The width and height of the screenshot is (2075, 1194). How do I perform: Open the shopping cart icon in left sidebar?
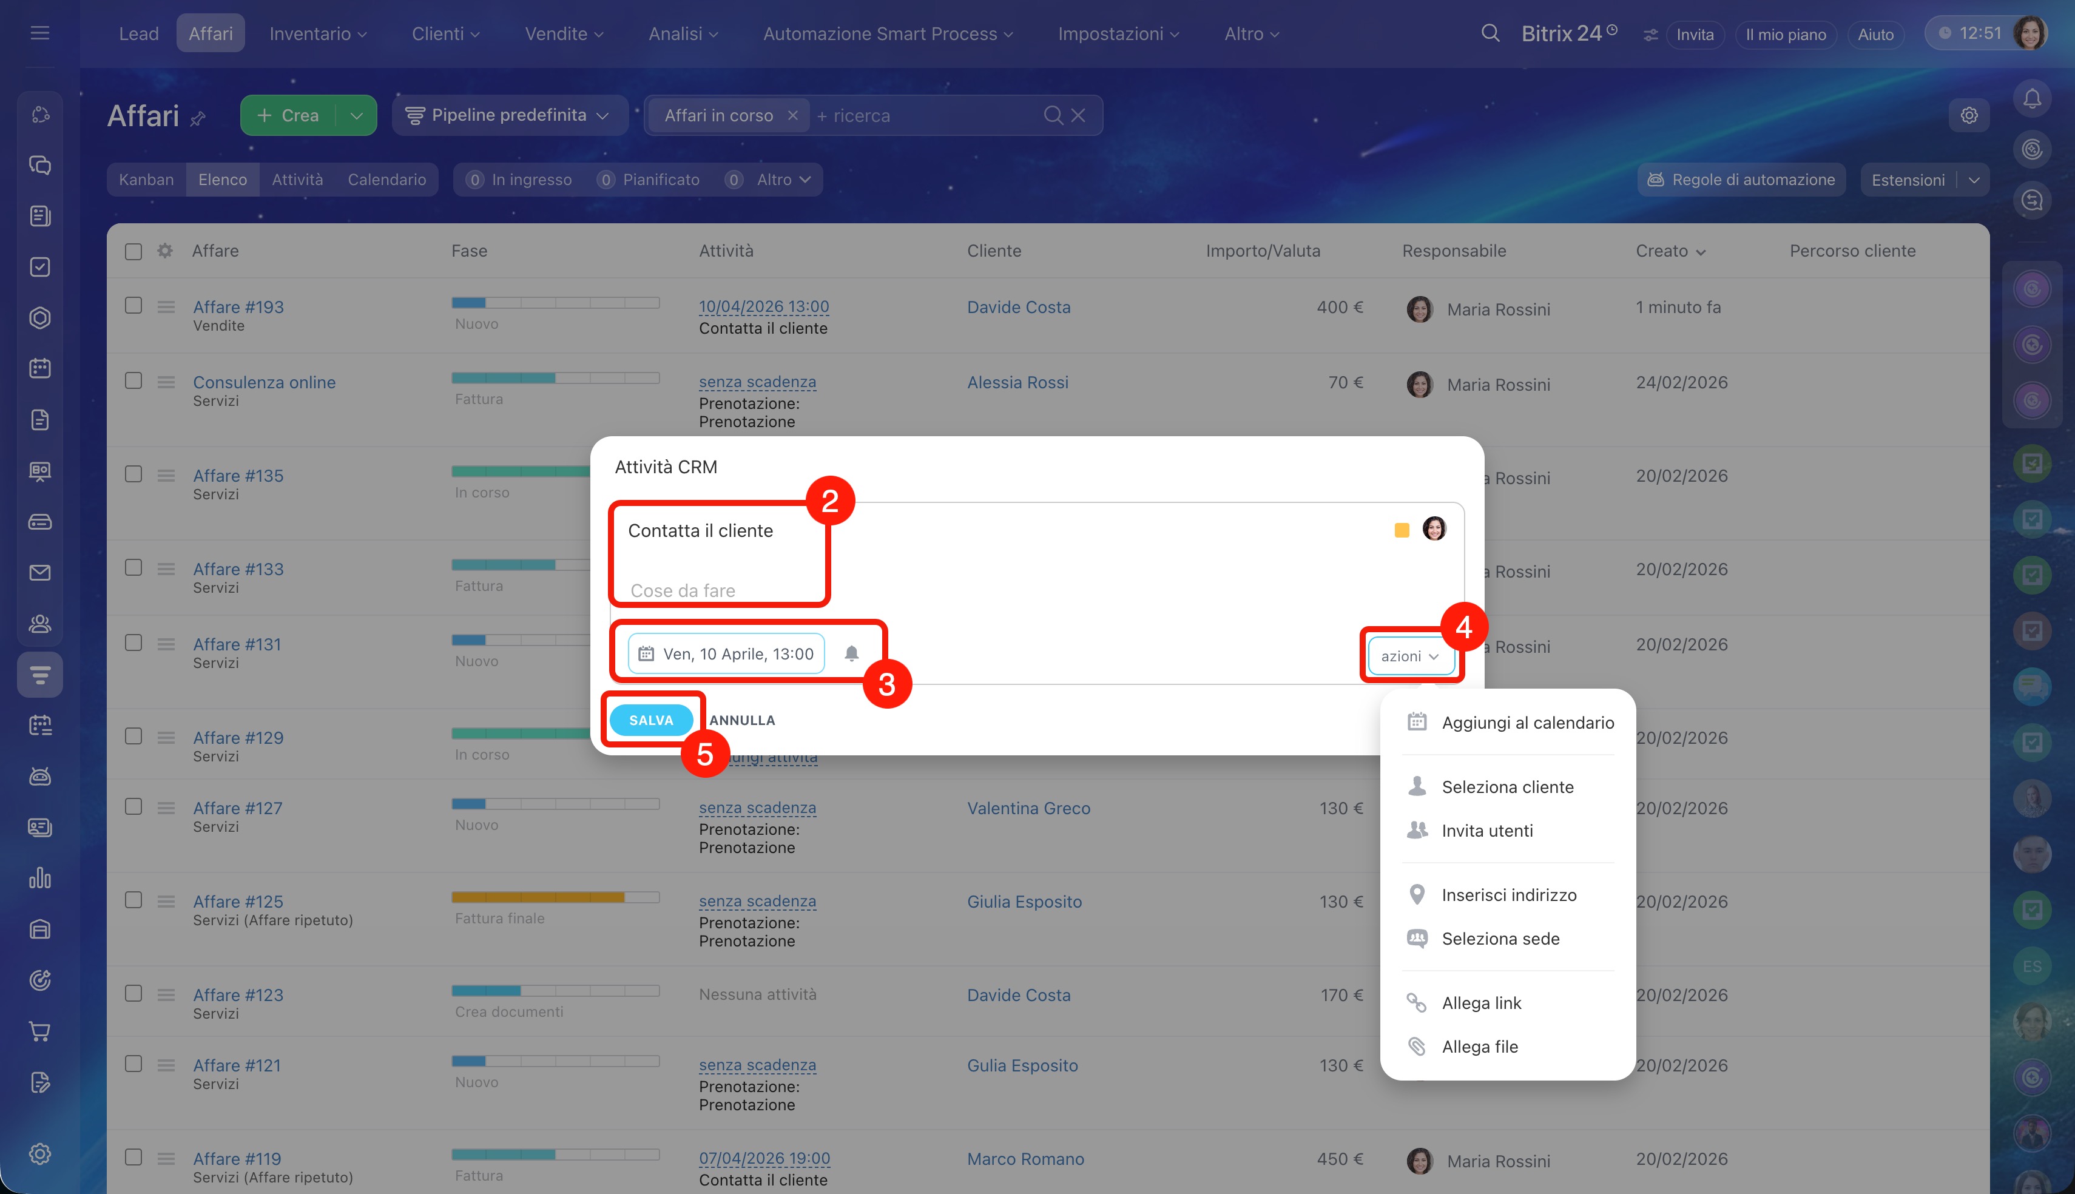[x=39, y=1031]
